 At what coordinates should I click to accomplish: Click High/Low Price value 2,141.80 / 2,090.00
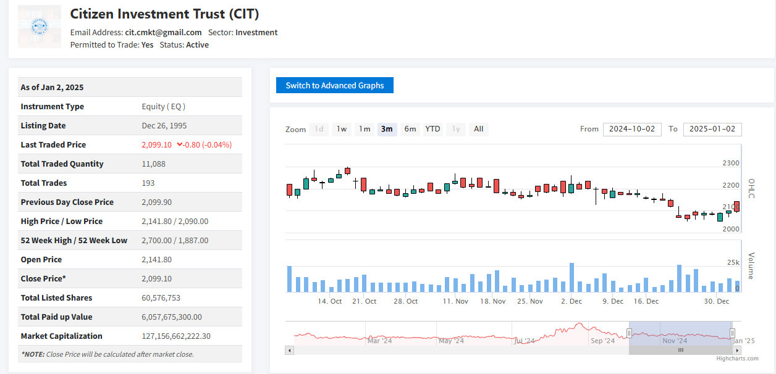click(x=175, y=221)
